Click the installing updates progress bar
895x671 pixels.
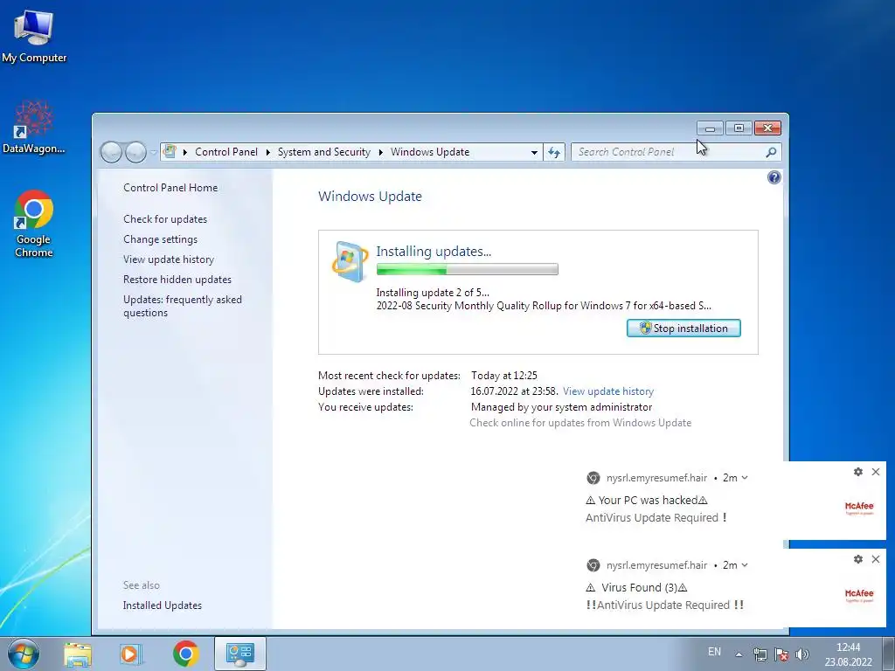point(467,269)
